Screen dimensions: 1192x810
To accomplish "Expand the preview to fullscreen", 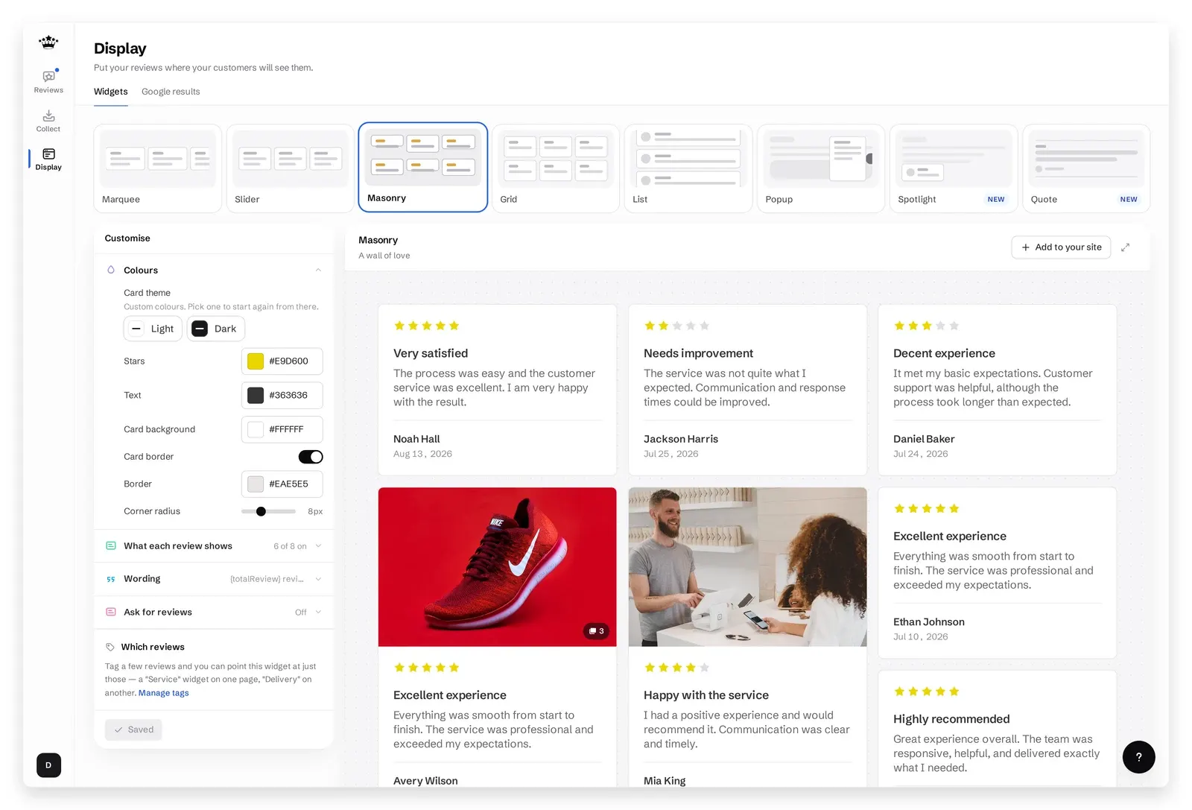I will pyautogui.click(x=1125, y=247).
